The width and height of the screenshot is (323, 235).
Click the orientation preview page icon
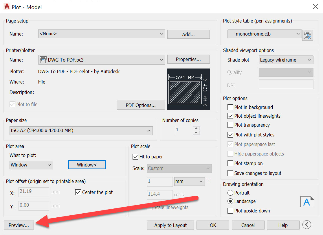pos(307,202)
